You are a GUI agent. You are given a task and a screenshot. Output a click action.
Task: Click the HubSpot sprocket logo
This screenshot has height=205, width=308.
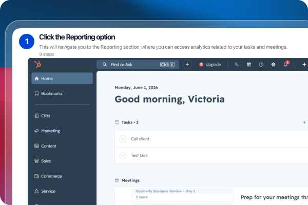37,65
